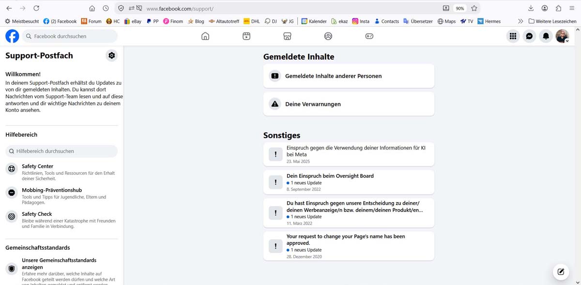This screenshot has width=581, height=285.
Task: Open the JG bookmark
Action: pyautogui.click(x=287, y=21)
